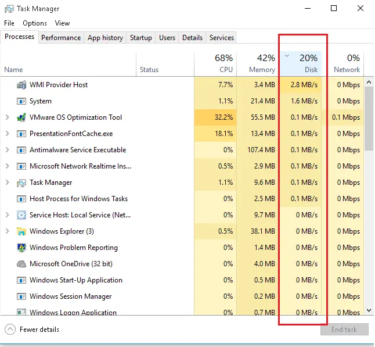Click the Windows Problem Reporting icon
This screenshot has height=347, width=375.
tap(21, 248)
